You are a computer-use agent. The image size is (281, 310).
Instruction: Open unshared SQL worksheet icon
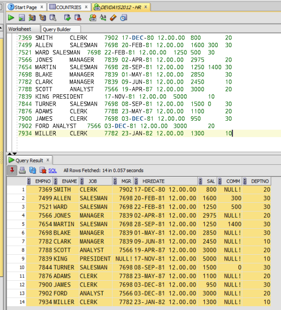point(93,18)
